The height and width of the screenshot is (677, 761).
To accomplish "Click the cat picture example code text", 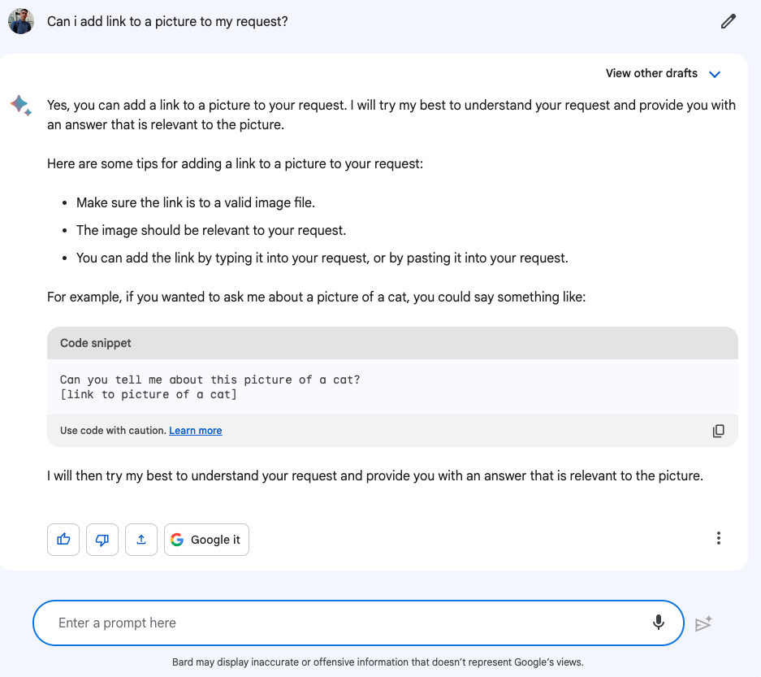I will [x=210, y=387].
